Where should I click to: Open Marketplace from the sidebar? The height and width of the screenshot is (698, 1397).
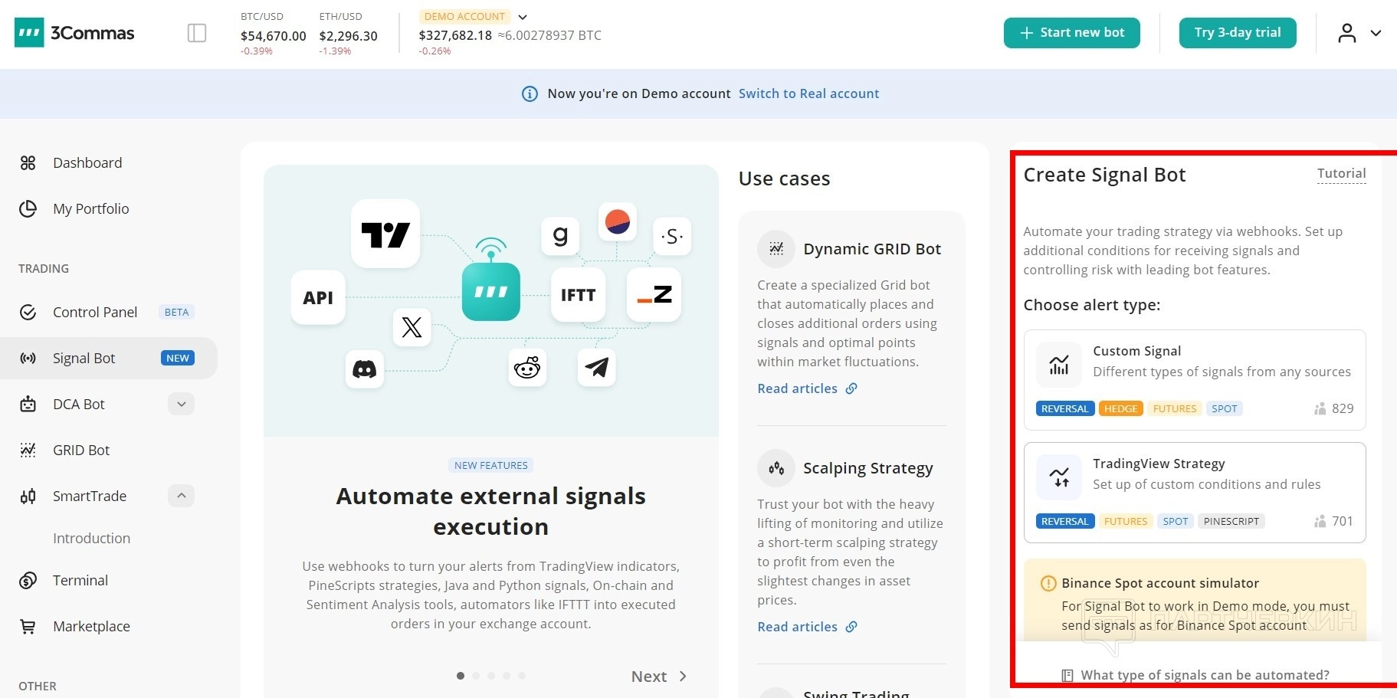pyautogui.click(x=91, y=626)
